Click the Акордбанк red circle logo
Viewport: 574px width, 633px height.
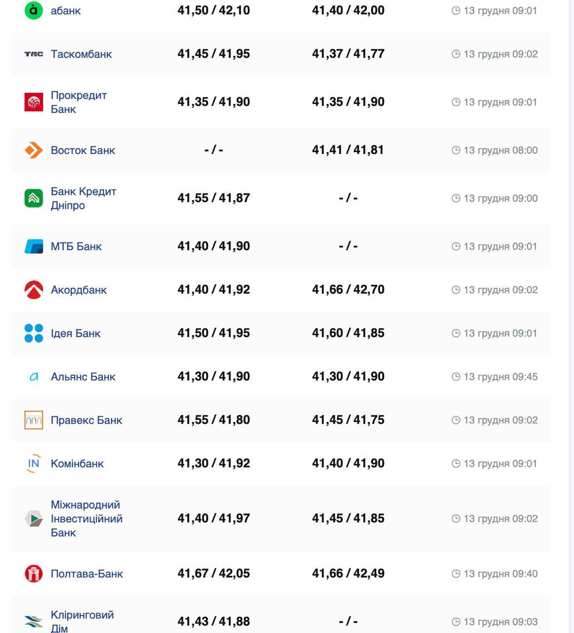tap(34, 290)
